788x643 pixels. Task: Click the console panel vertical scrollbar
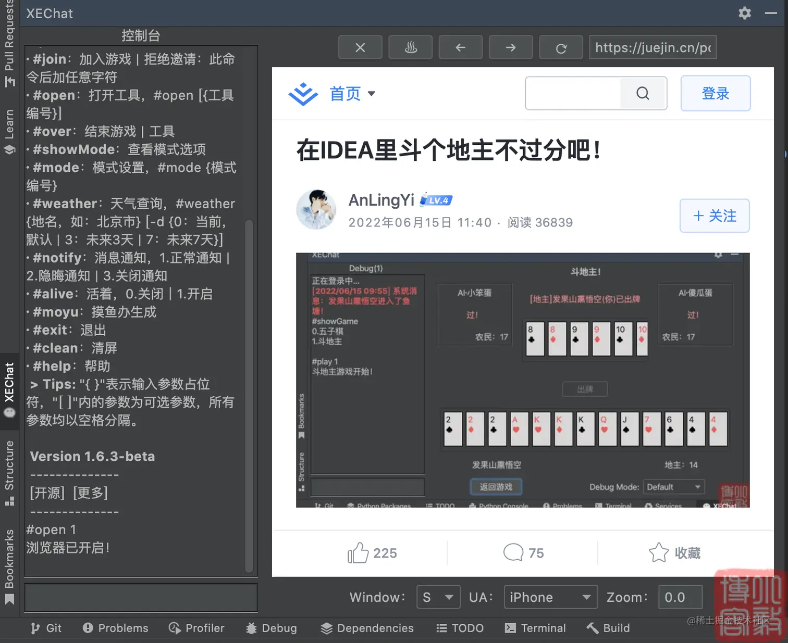(249, 396)
